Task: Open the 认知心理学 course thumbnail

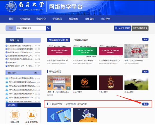Action: (85, 83)
